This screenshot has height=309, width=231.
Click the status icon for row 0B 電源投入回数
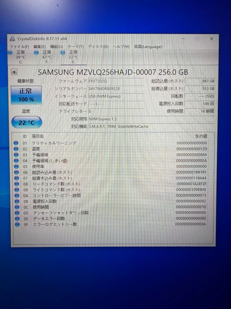point(17,201)
